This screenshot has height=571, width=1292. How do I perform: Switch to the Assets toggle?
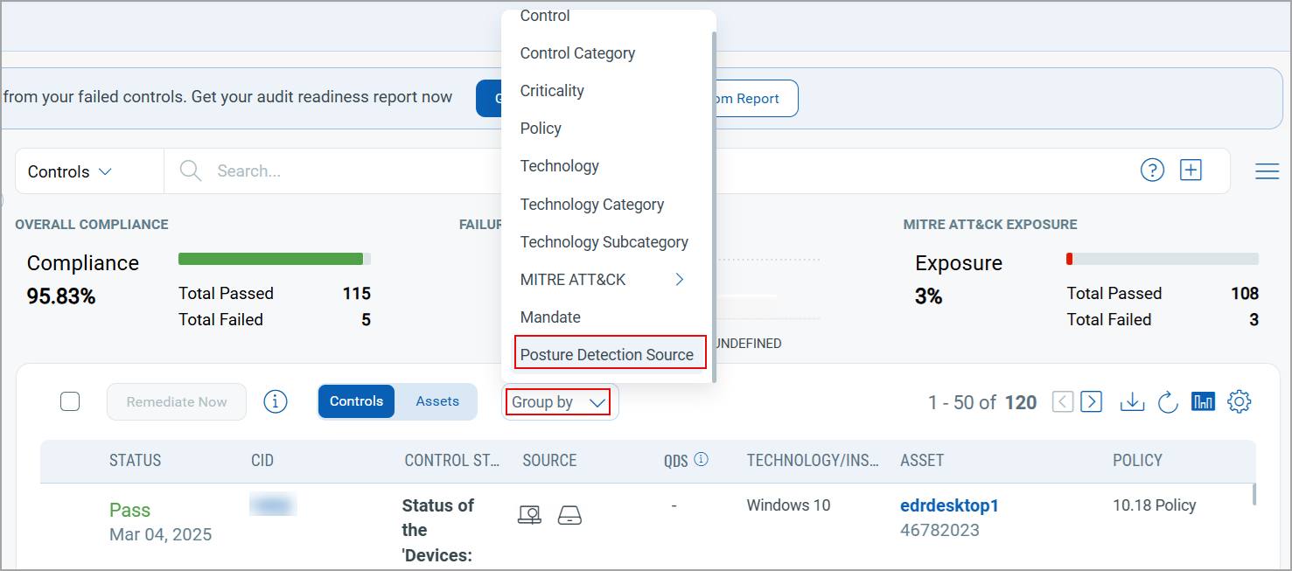[437, 400]
